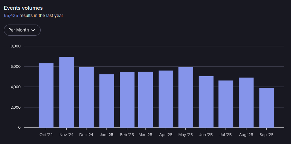291x144 pixels.
Task: Click the bold Jan '25 axis label
Action: (107, 135)
